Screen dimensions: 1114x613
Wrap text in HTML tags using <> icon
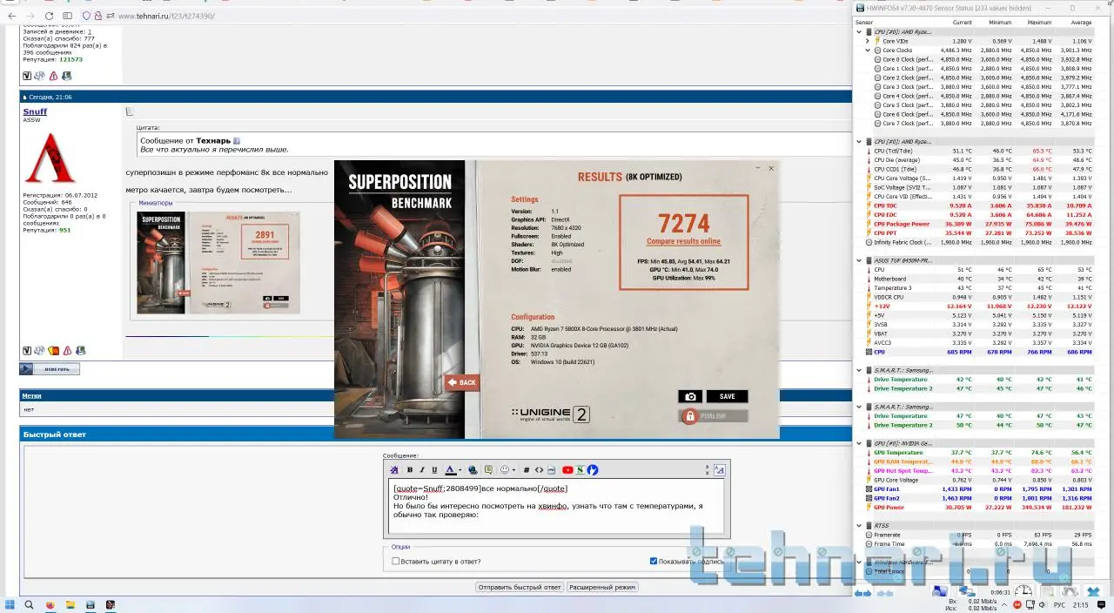point(539,470)
